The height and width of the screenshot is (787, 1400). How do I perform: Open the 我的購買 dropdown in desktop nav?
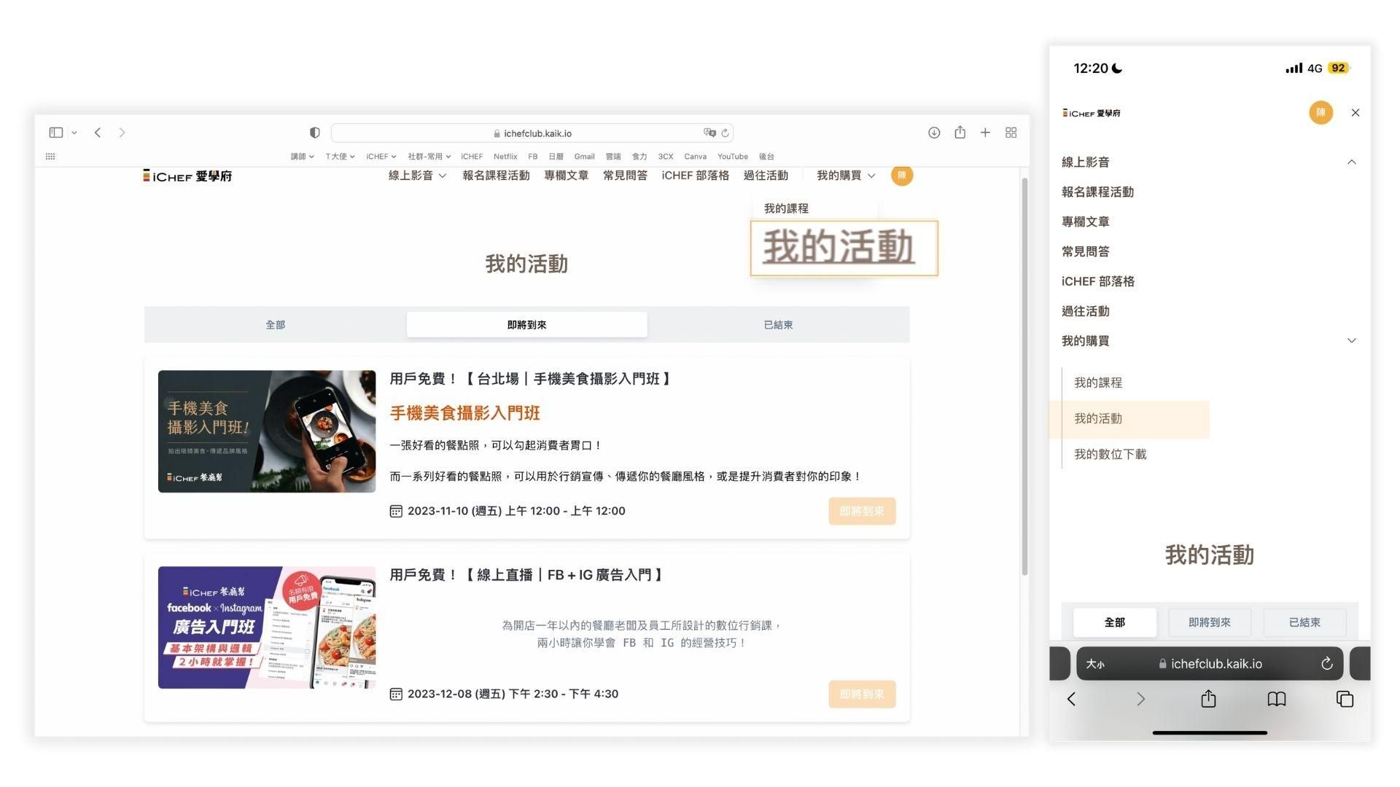tap(845, 176)
